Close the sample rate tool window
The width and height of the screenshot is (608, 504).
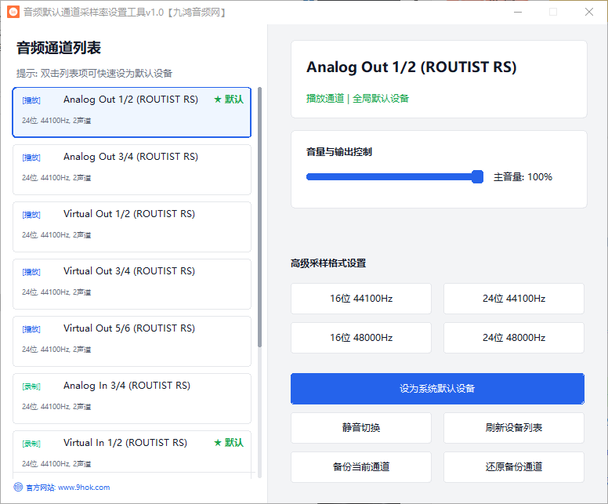pos(589,12)
